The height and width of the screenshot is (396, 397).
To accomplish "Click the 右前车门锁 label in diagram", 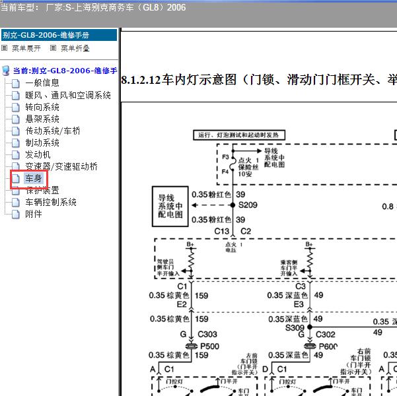I will point(356,361).
